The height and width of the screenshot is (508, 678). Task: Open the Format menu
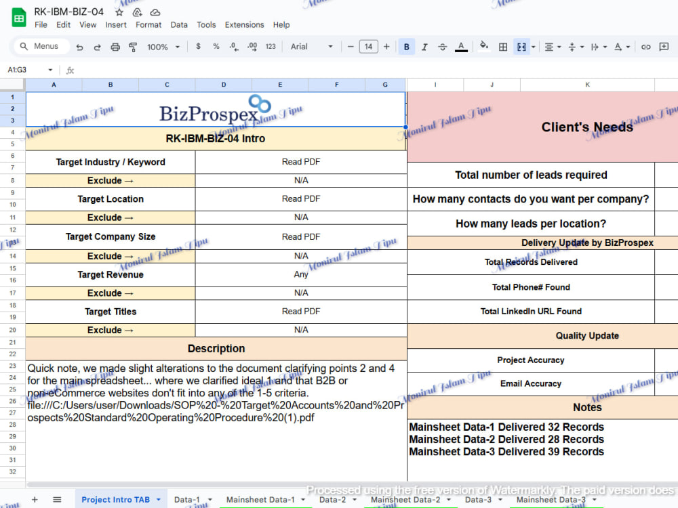pyautogui.click(x=148, y=24)
